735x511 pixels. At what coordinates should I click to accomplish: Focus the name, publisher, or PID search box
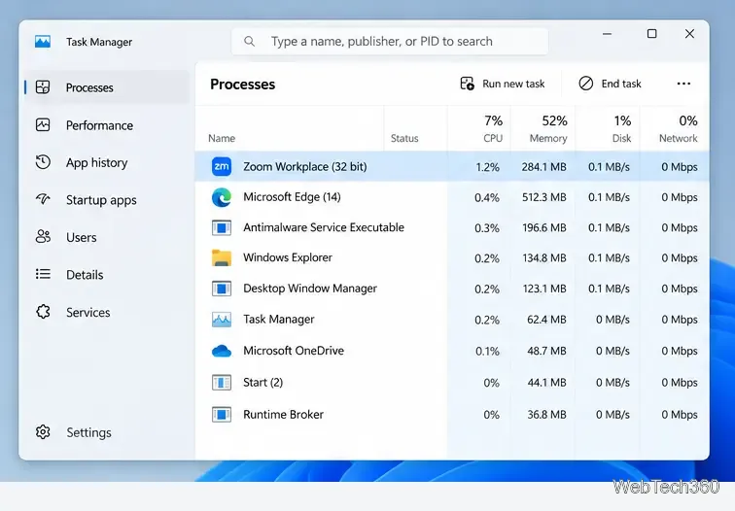(x=390, y=41)
